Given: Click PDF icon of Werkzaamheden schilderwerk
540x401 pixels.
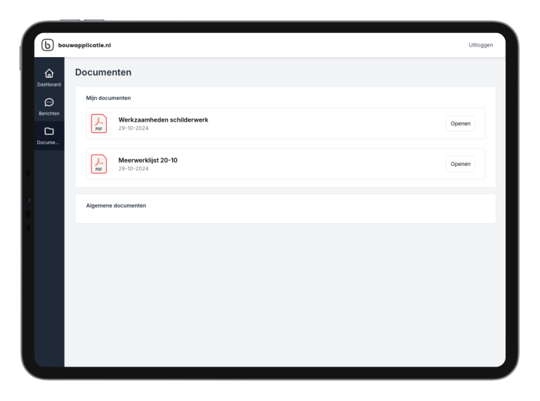Looking at the screenshot, I should click(x=99, y=123).
